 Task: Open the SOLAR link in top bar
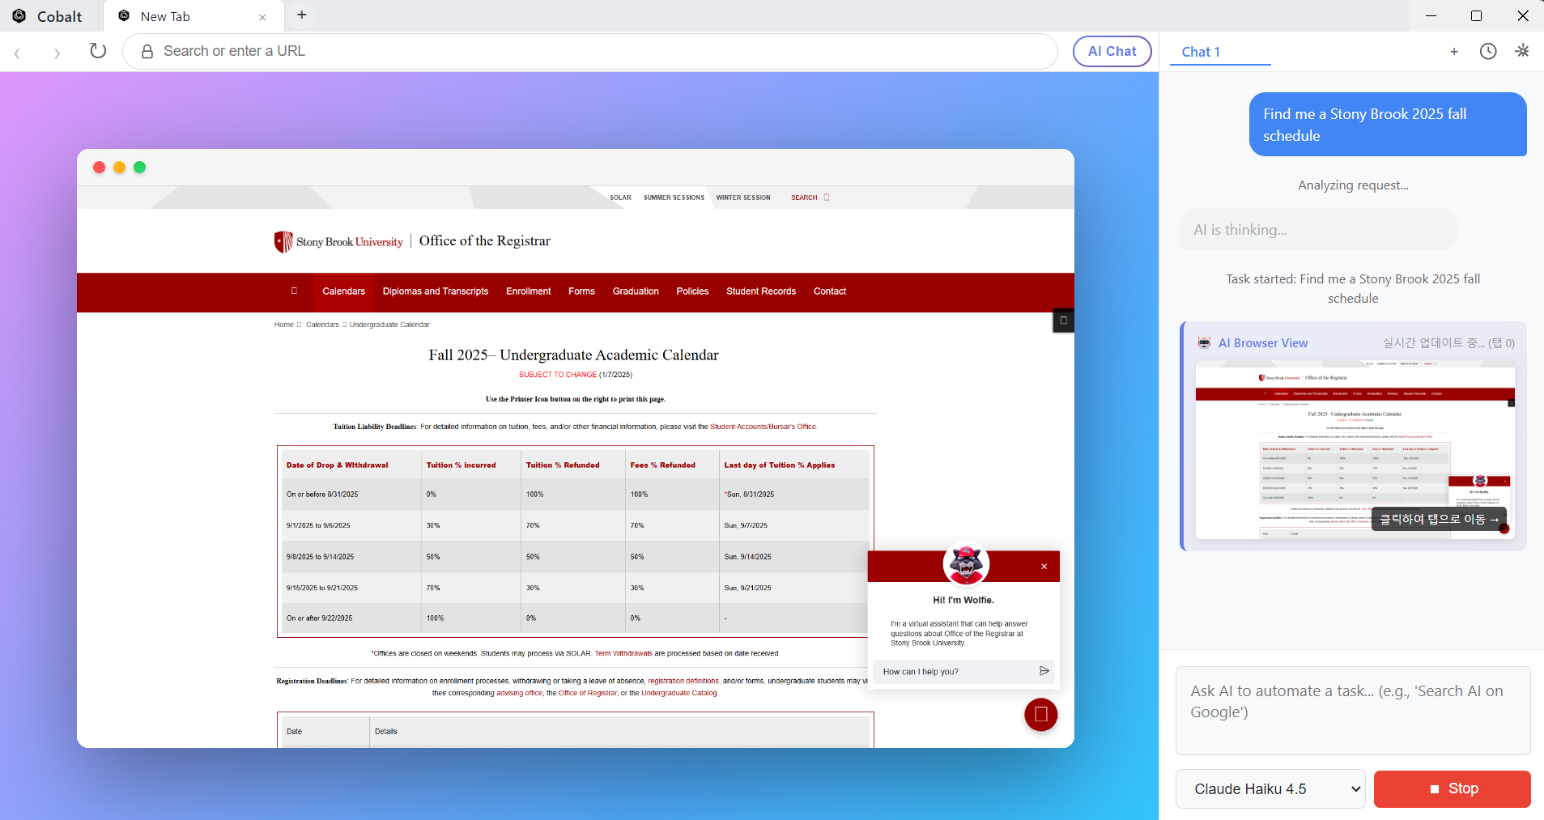click(620, 198)
